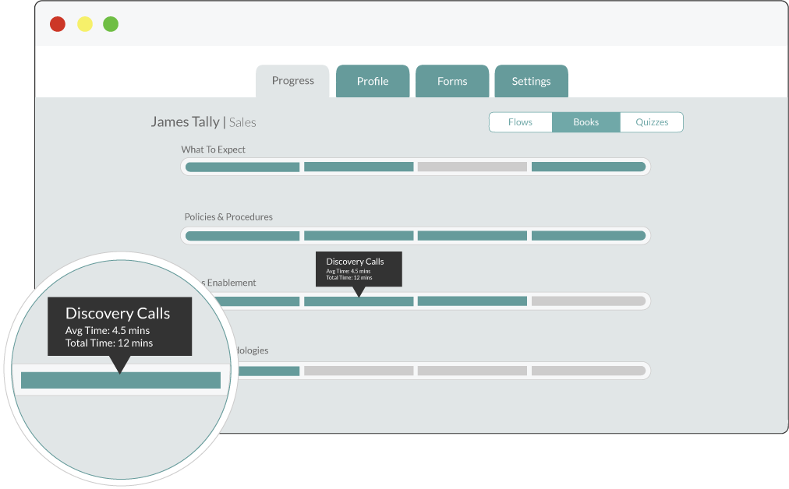Click the James Tally user name
The image size is (789, 489).
click(185, 122)
